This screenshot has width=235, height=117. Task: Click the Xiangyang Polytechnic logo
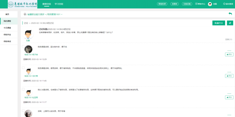pyautogui.click(x=23, y=4)
